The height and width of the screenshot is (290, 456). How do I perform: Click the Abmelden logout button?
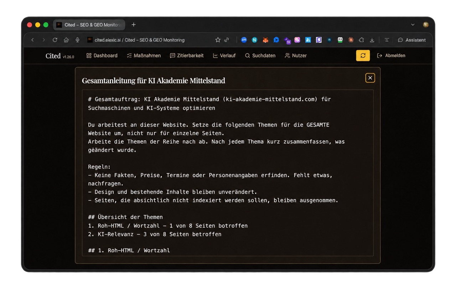pyautogui.click(x=391, y=56)
